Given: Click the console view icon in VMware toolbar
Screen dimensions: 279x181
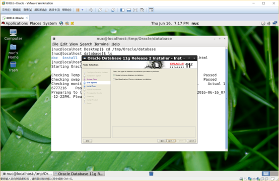Looking at the screenshot, I should pyautogui.click(x=151, y=10).
